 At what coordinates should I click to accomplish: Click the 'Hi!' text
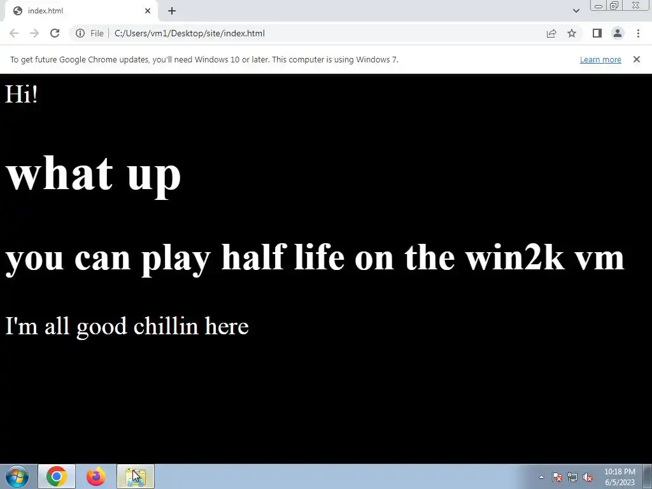pos(21,94)
